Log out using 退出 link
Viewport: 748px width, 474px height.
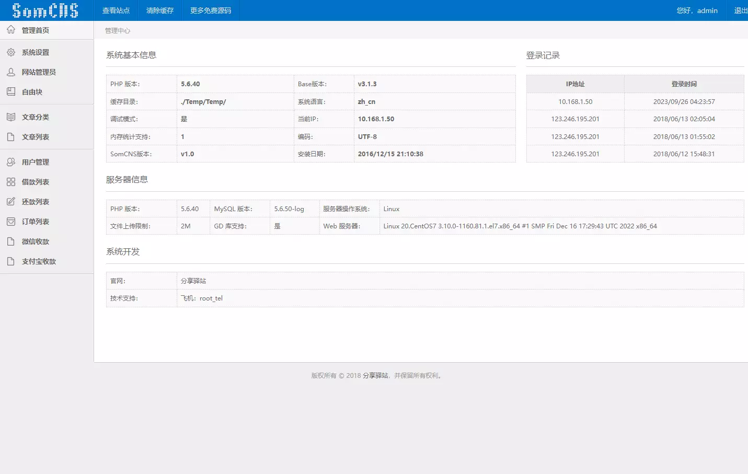[741, 10]
